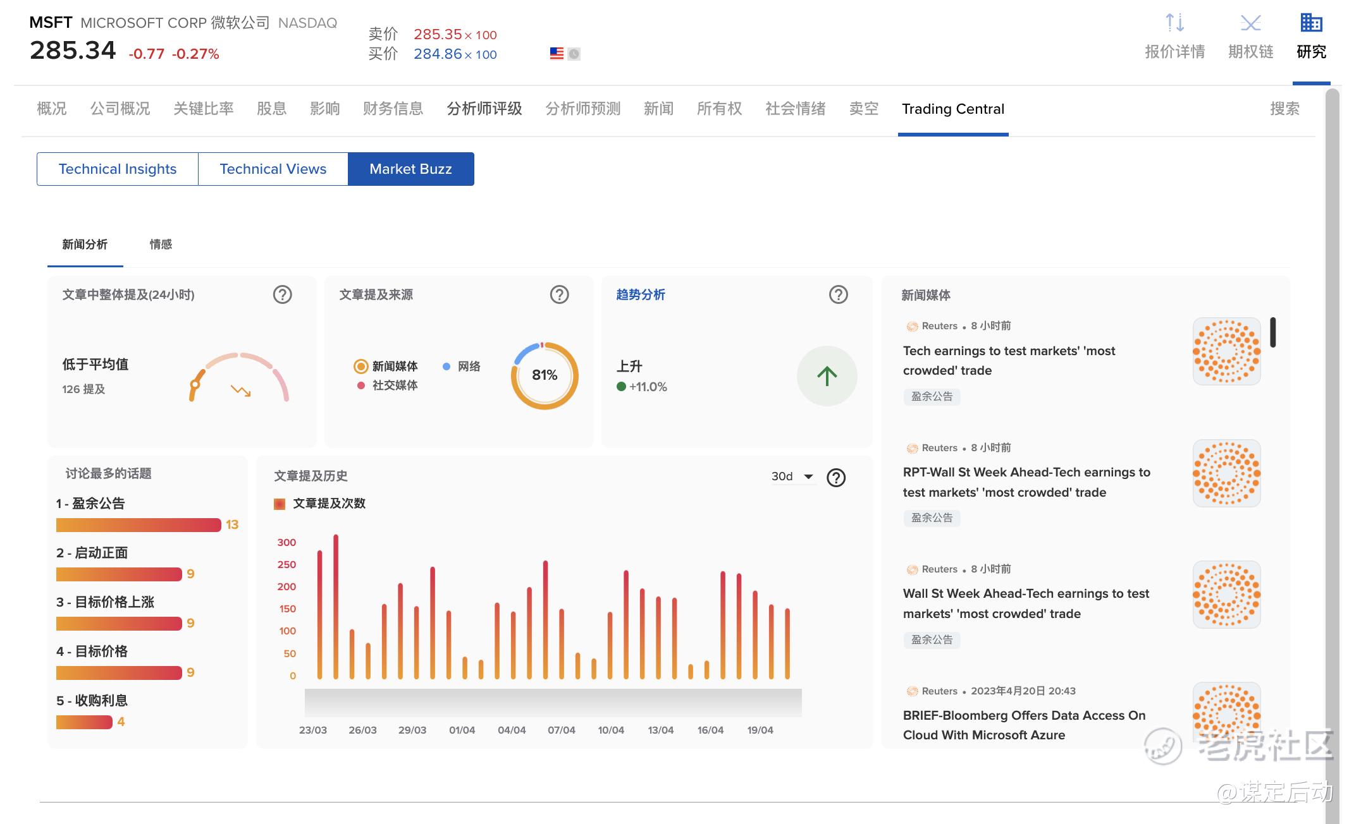Switch to the 股息 tab
Screen dimensions: 1361x824
(271, 109)
